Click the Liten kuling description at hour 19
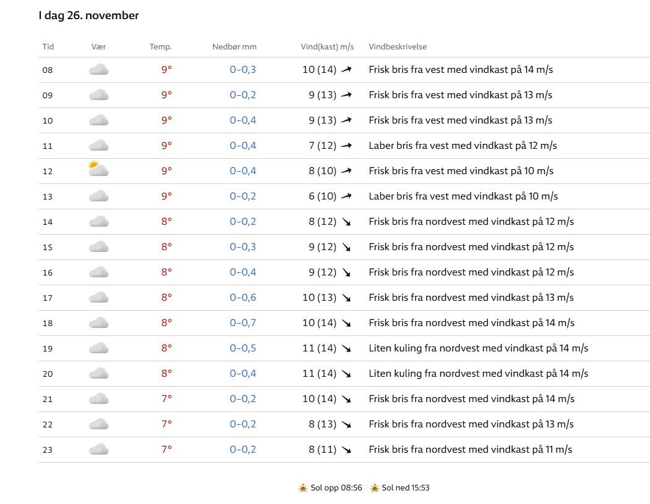Viewport: 650px width, 504px height. click(x=478, y=348)
